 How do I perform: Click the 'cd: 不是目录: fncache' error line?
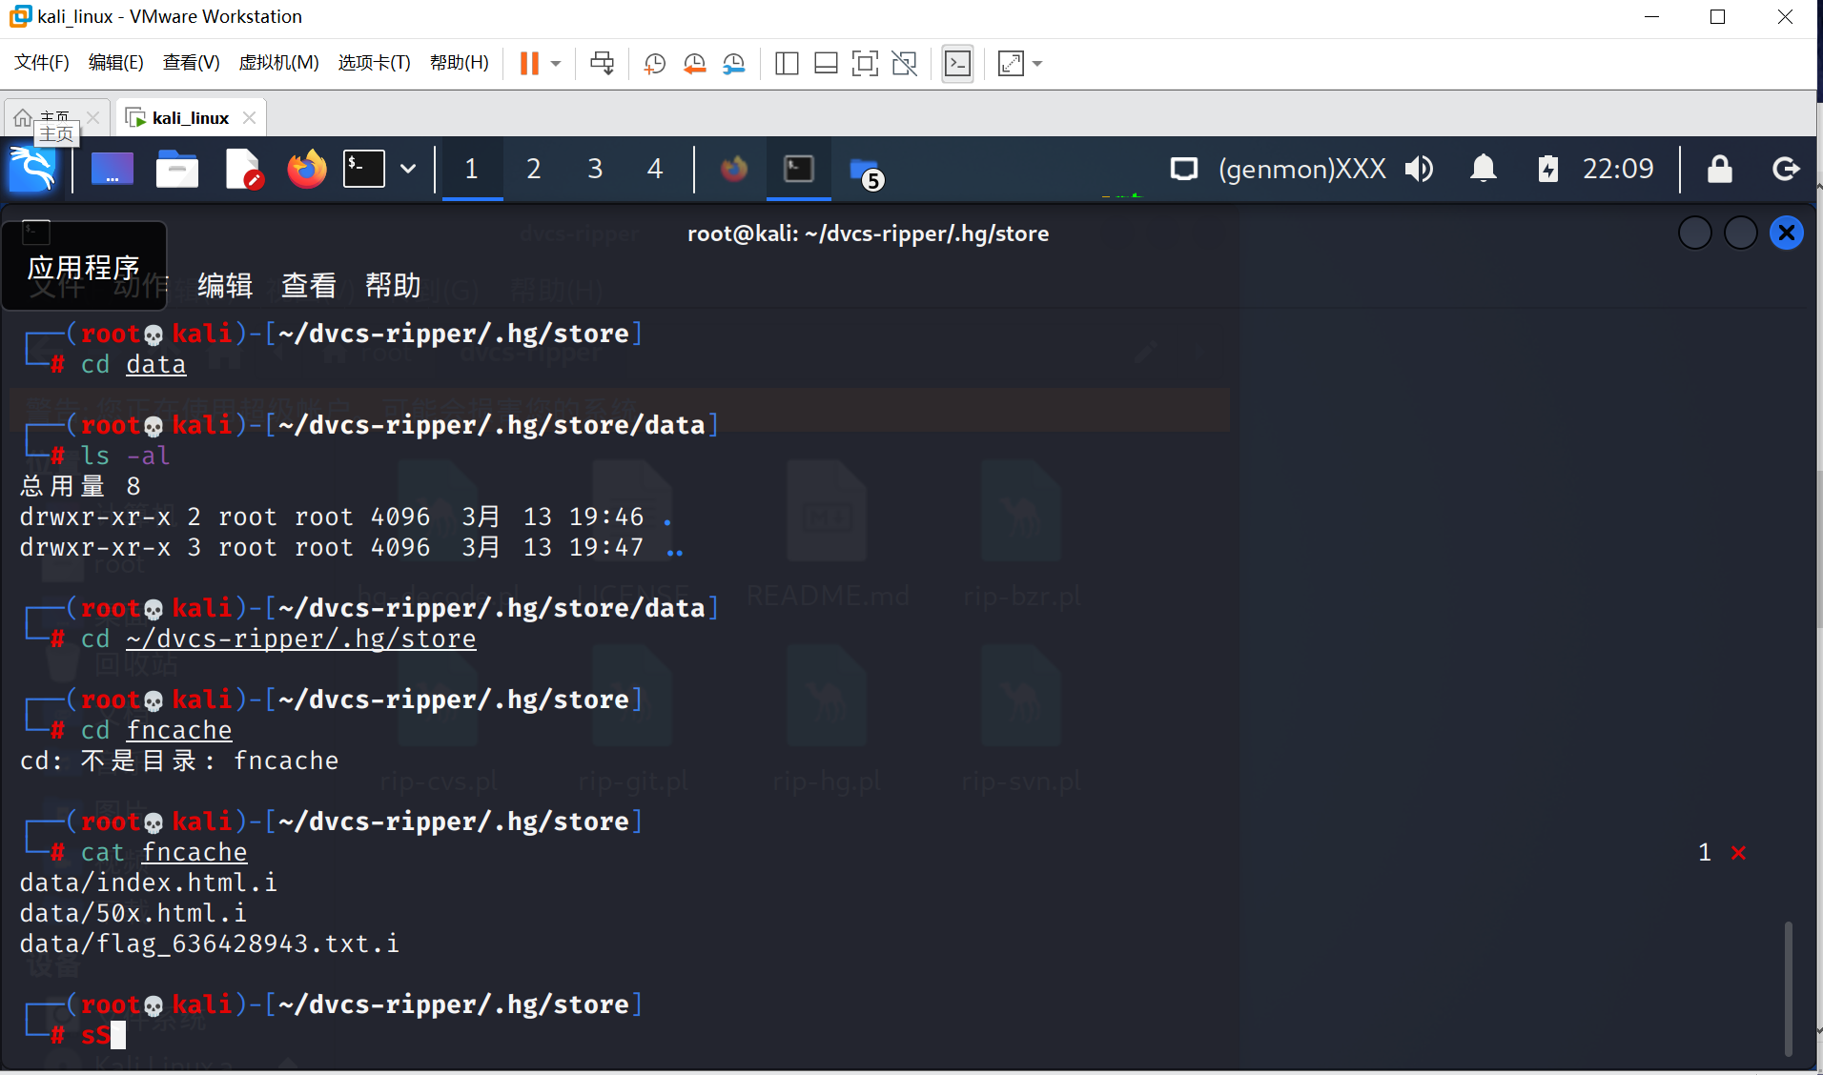point(179,761)
